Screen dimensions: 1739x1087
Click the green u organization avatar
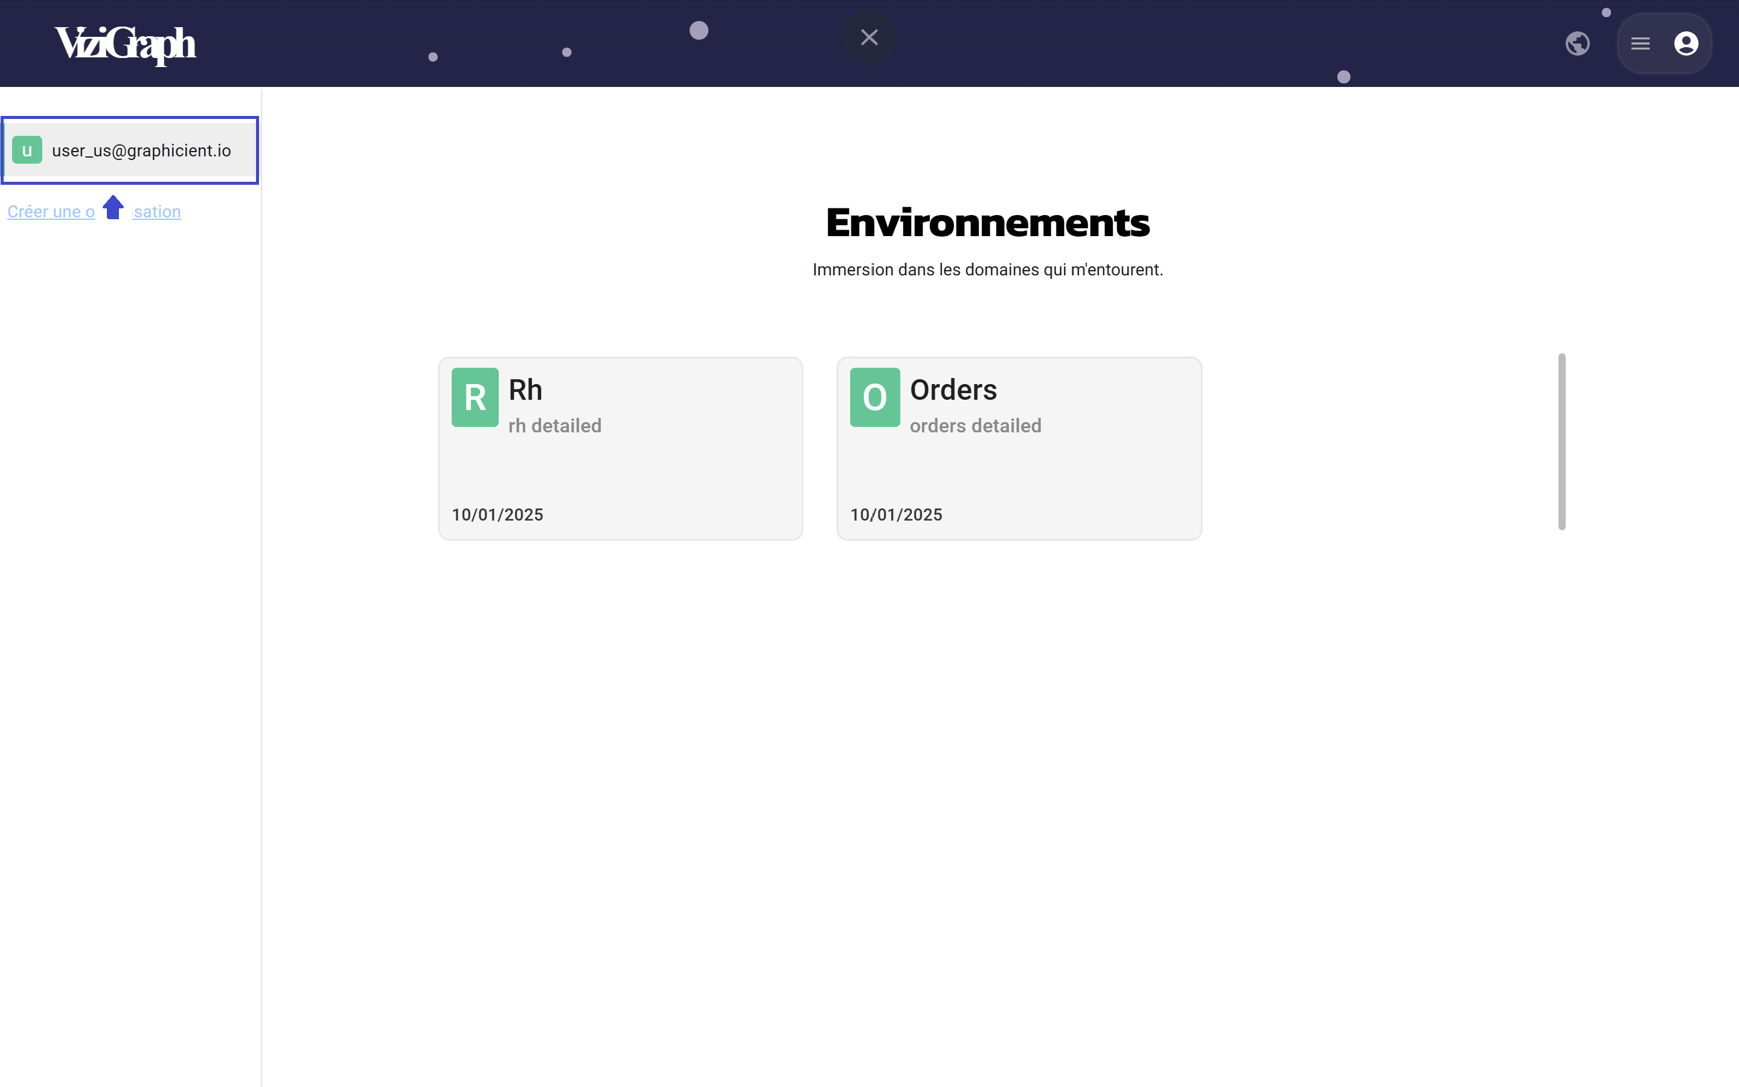coord(27,150)
